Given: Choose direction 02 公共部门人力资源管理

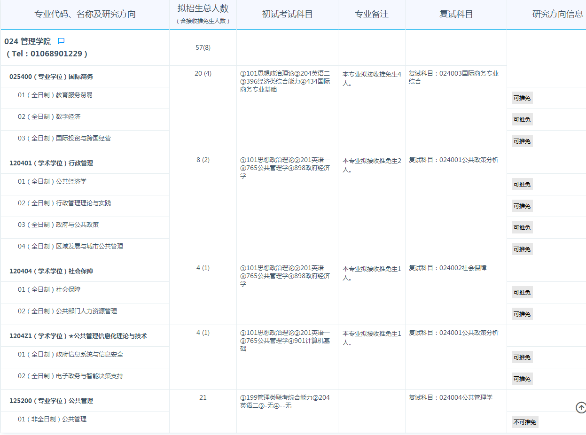Looking at the screenshot, I should (x=67, y=311).
